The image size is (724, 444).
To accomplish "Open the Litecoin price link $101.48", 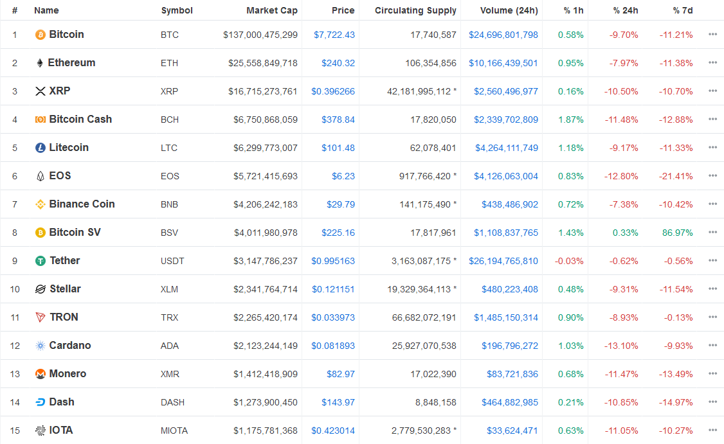I will click(x=338, y=148).
